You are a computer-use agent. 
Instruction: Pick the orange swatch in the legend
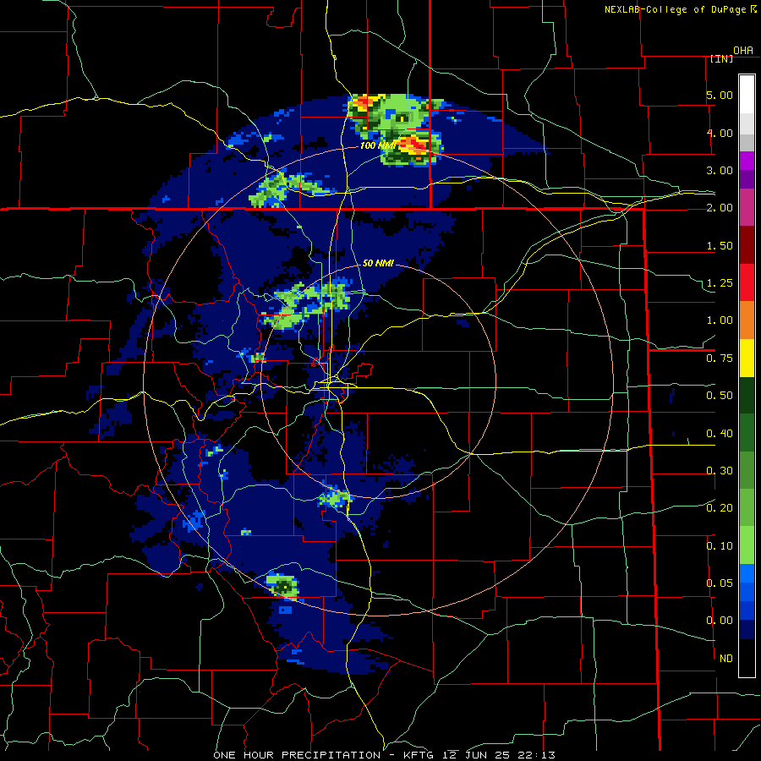747,320
